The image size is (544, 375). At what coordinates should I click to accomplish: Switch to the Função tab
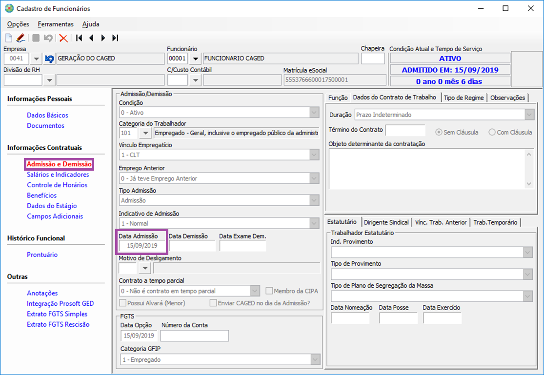[x=338, y=98]
